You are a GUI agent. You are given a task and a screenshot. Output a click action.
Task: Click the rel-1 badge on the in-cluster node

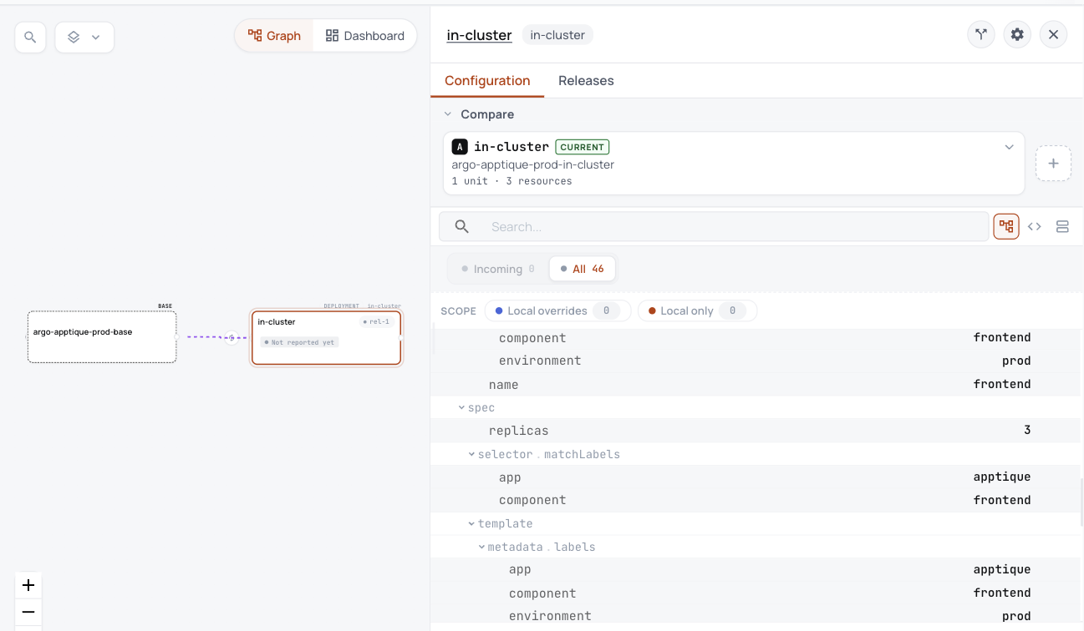click(x=377, y=322)
